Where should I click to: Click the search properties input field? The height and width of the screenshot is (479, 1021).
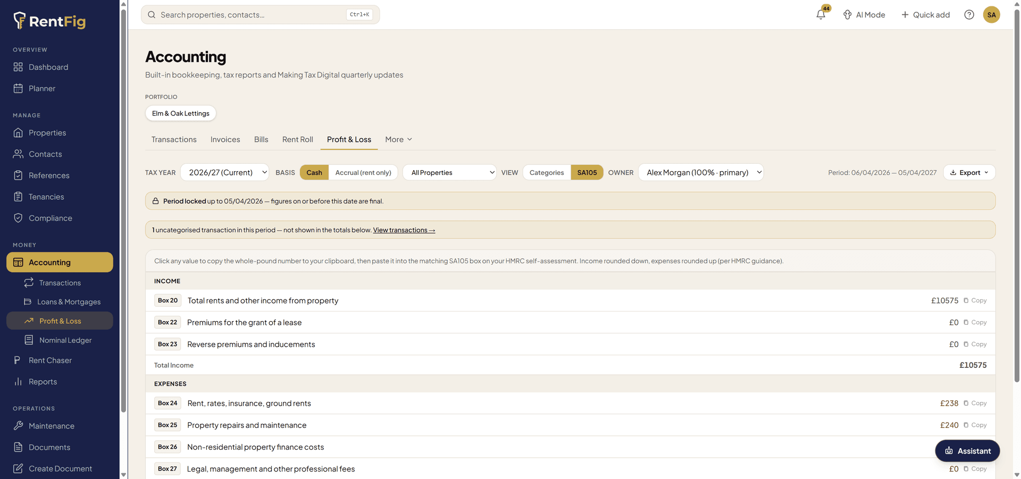point(260,15)
